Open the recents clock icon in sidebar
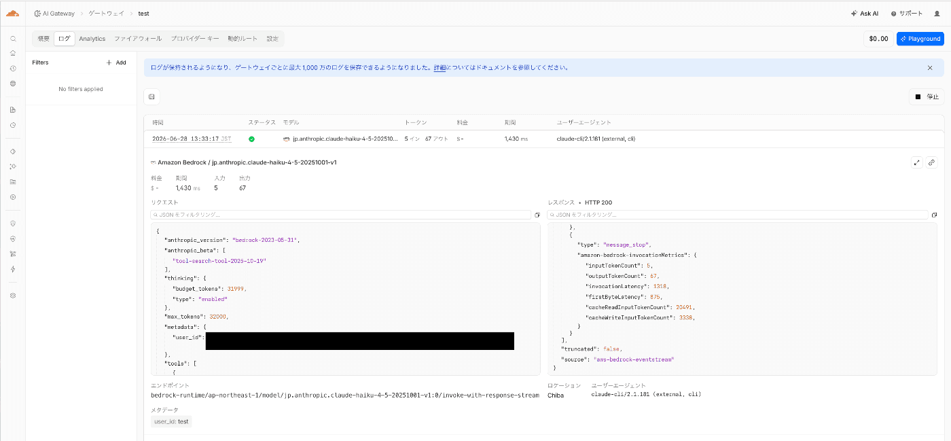Screen dimensions: 951x441 13,69
